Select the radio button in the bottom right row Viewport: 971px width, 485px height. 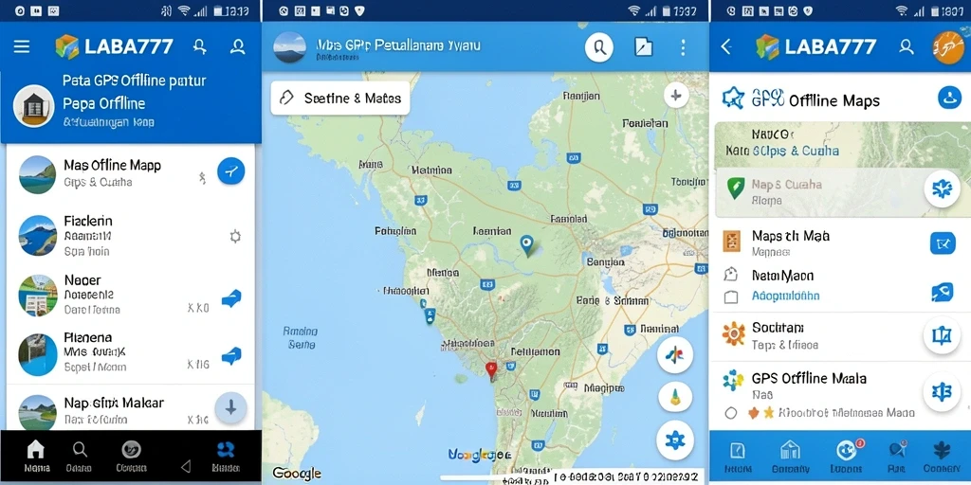tap(731, 413)
